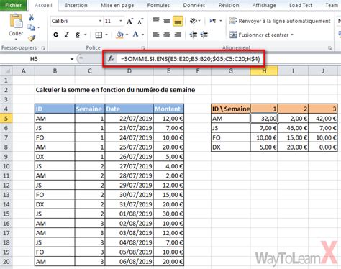
Task: Align text left icon
Action: click(x=156, y=35)
